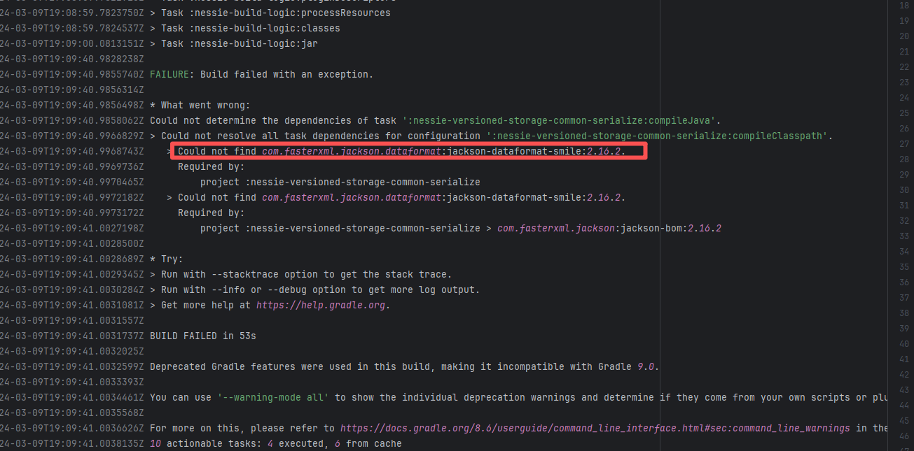Click line number 46 in the right gutter
Screen dimensions: 914x451
click(x=903, y=436)
